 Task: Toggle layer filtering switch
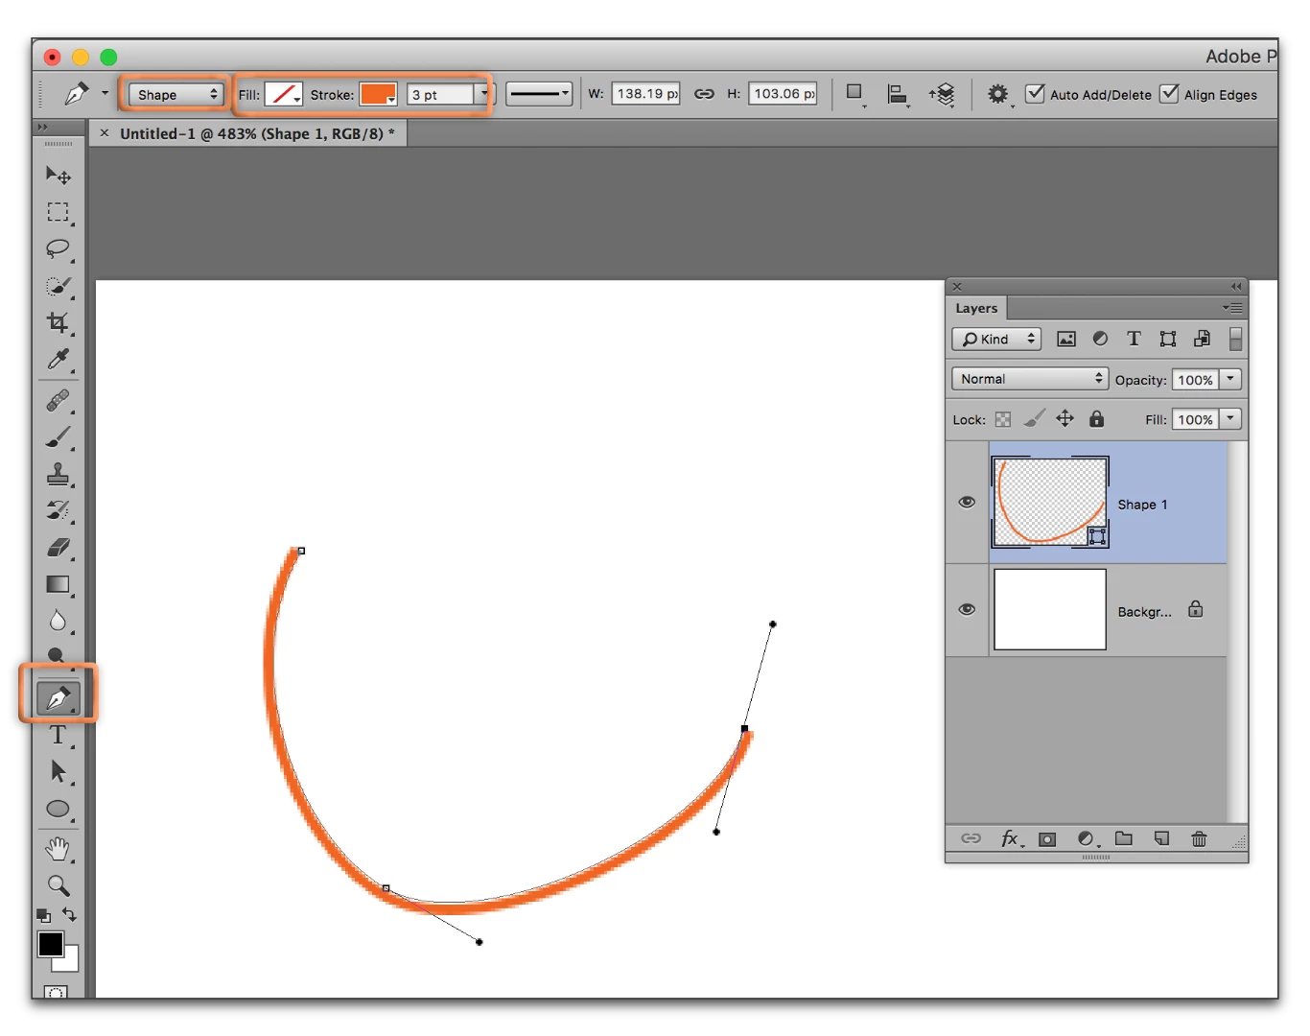point(1235,339)
